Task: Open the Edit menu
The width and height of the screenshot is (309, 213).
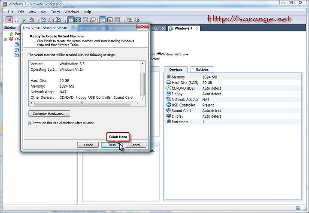Action: (21, 12)
